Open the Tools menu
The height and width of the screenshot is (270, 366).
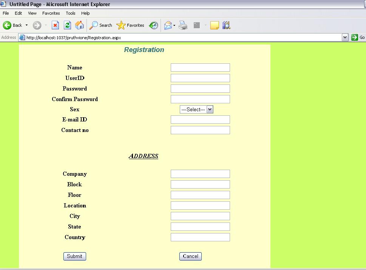pyautogui.click(x=71, y=13)
